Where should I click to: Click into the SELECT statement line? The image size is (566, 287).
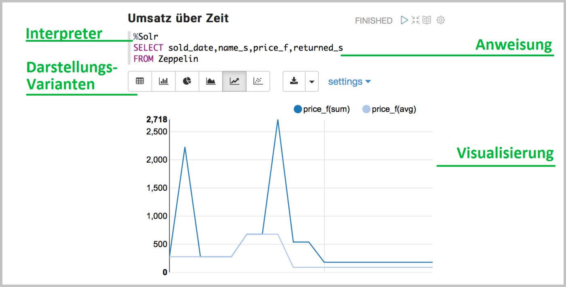coord(238,48)
